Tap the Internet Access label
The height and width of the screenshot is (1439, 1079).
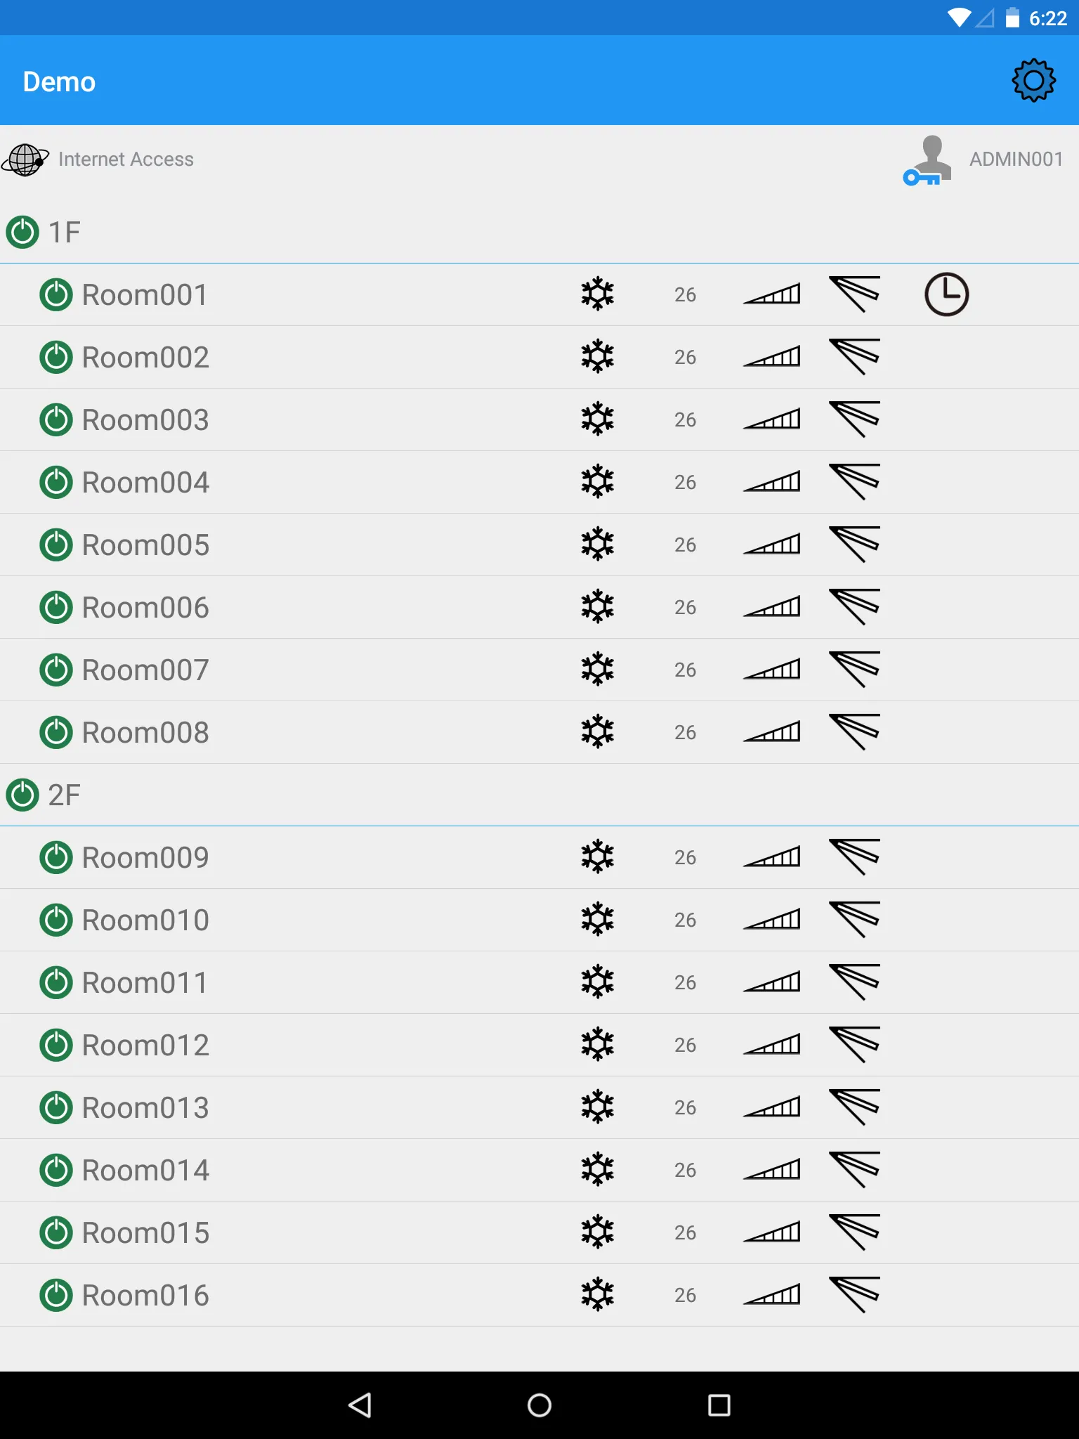(x=126, y=159)
